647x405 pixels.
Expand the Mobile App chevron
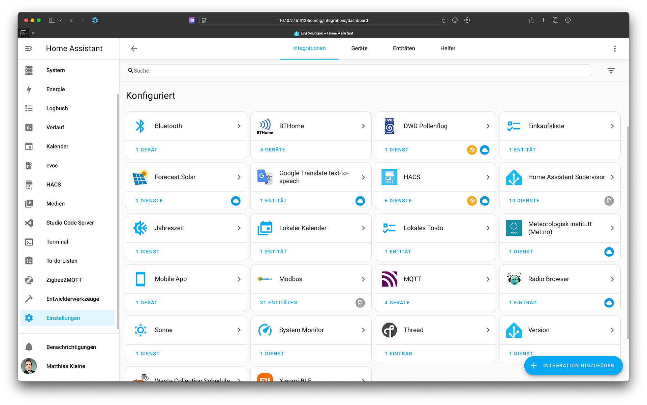click(239, 279)
